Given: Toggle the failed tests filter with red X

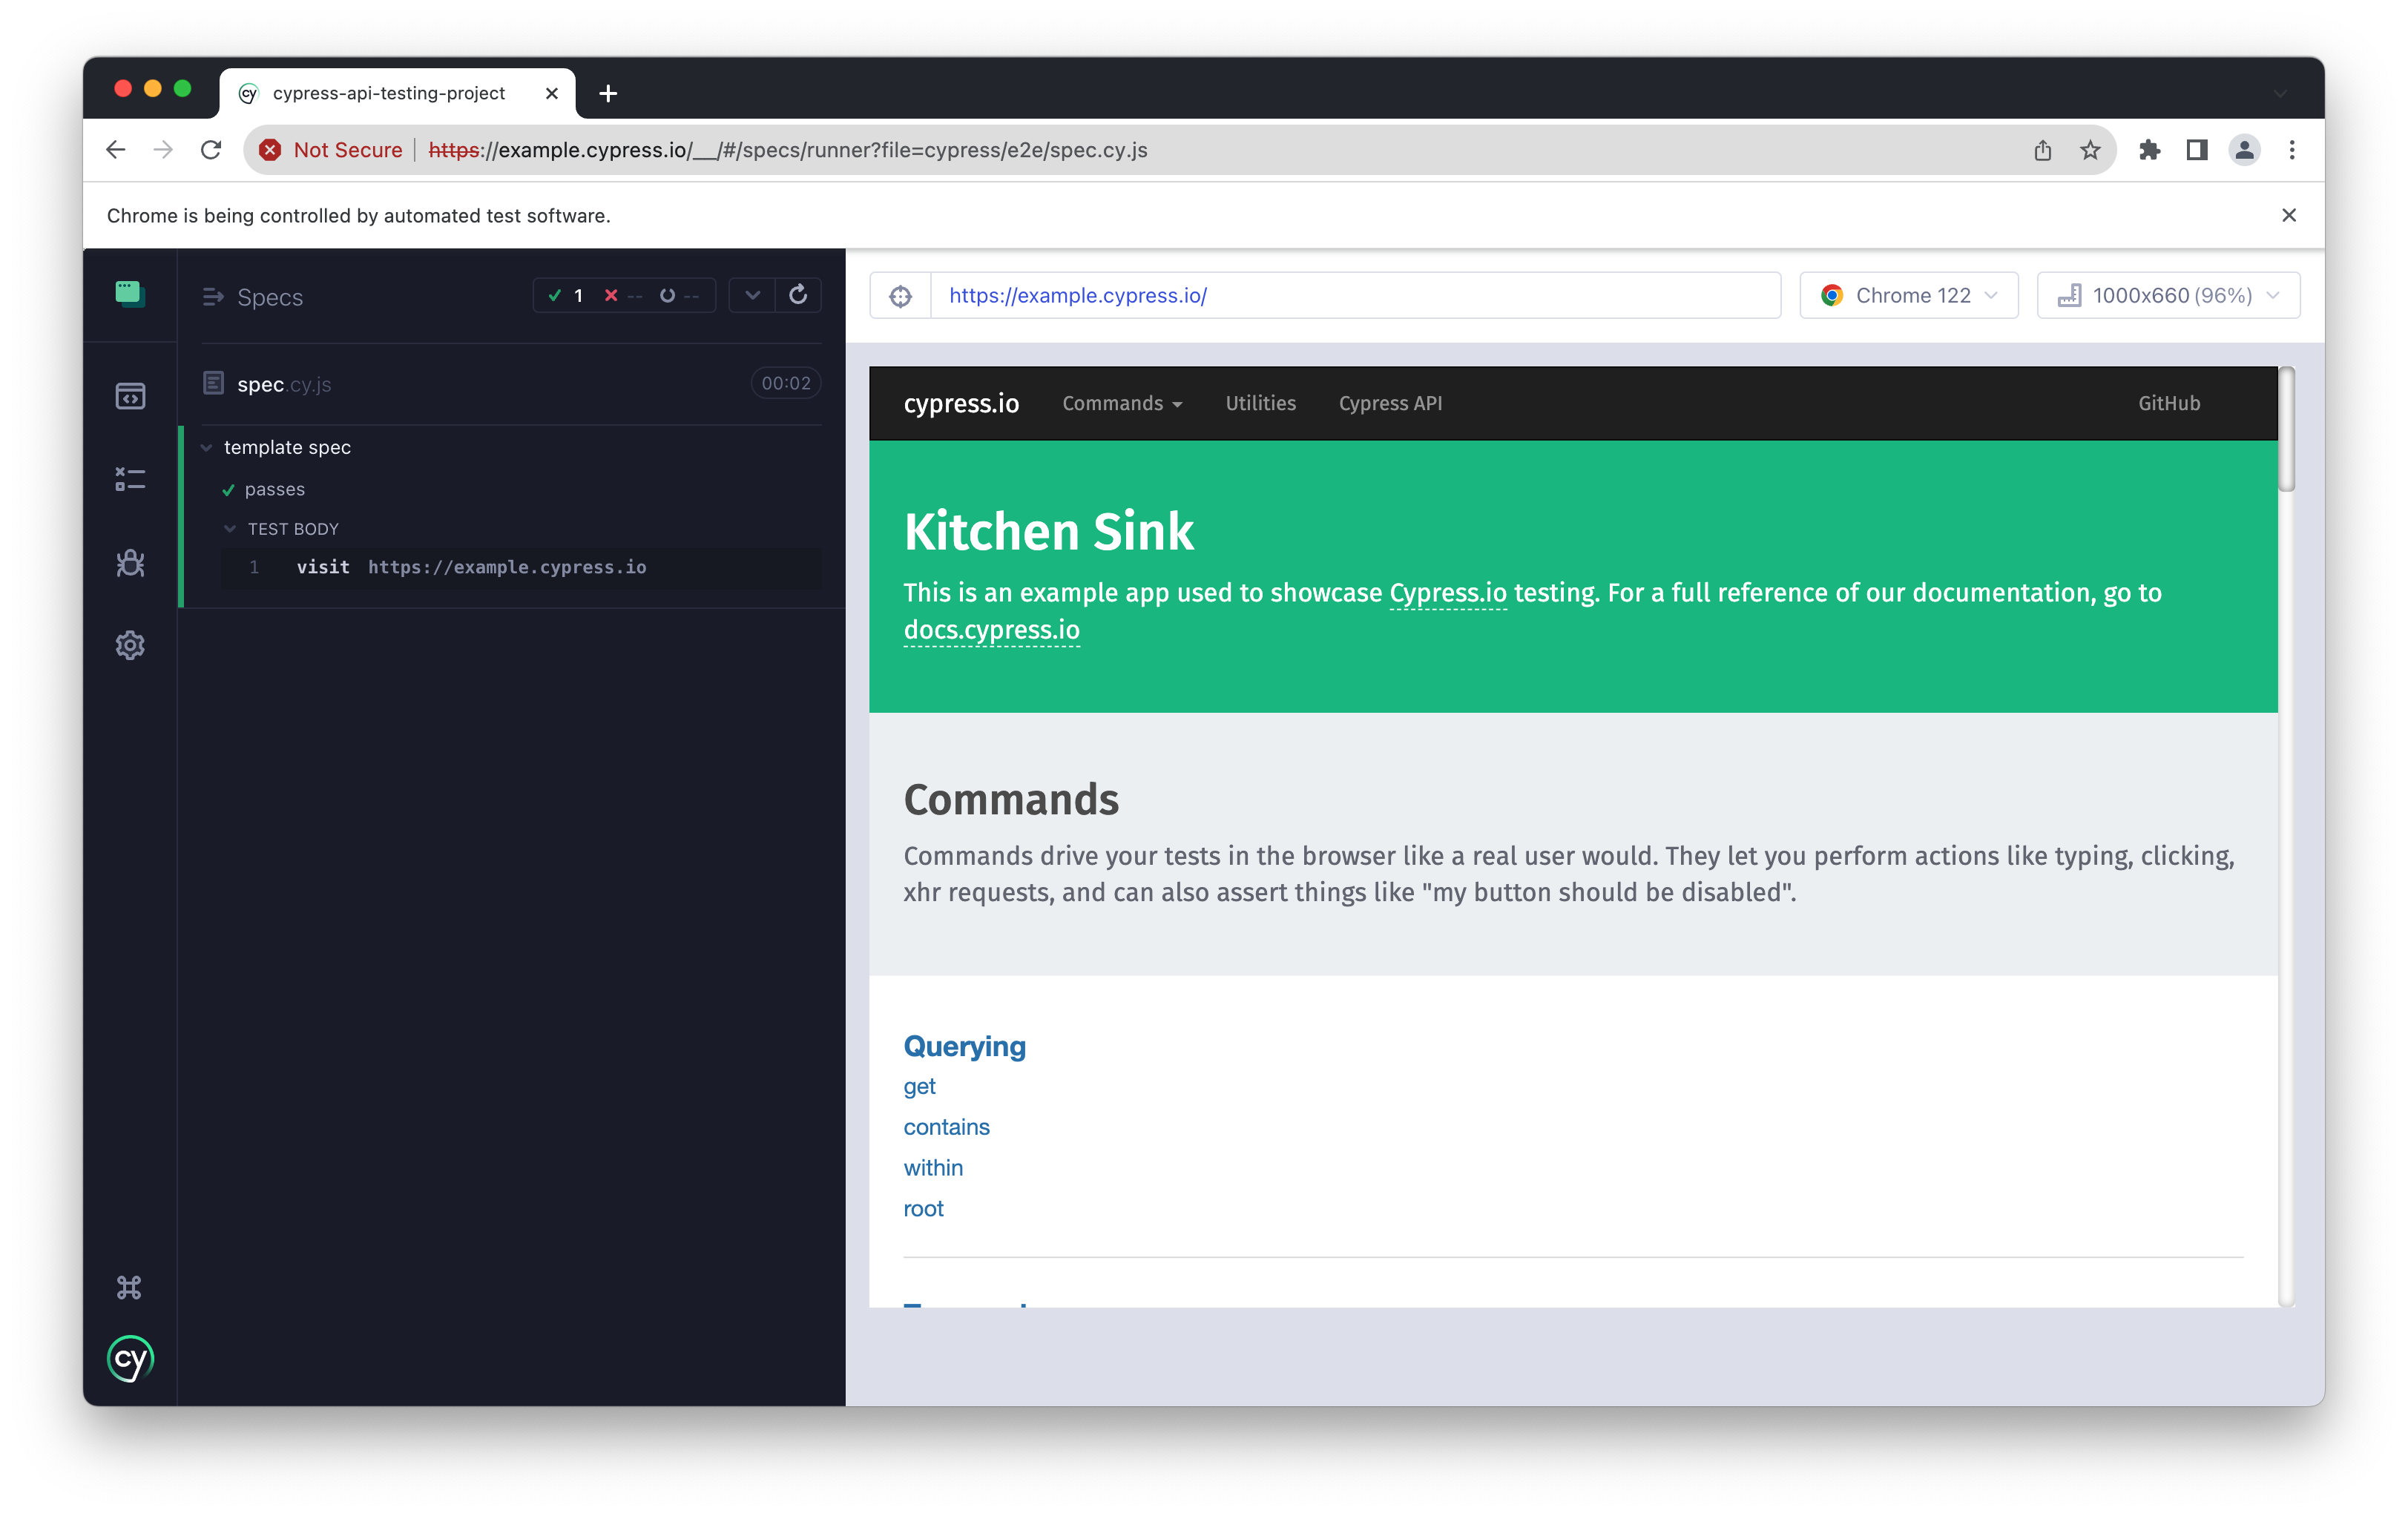Looking at the screenshot, I should (x=622, y=295).
